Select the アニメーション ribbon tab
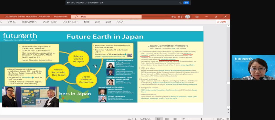Viewport: 275px width, 120px height. tap(50, 22)
